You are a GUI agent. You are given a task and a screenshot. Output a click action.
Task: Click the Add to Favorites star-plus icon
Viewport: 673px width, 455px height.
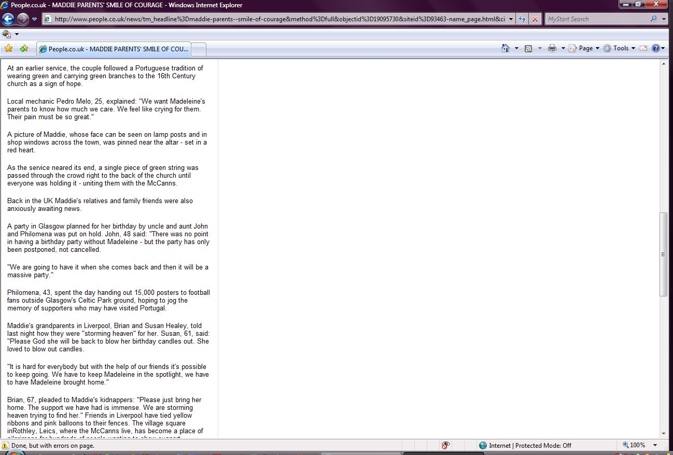pos(24,48)
